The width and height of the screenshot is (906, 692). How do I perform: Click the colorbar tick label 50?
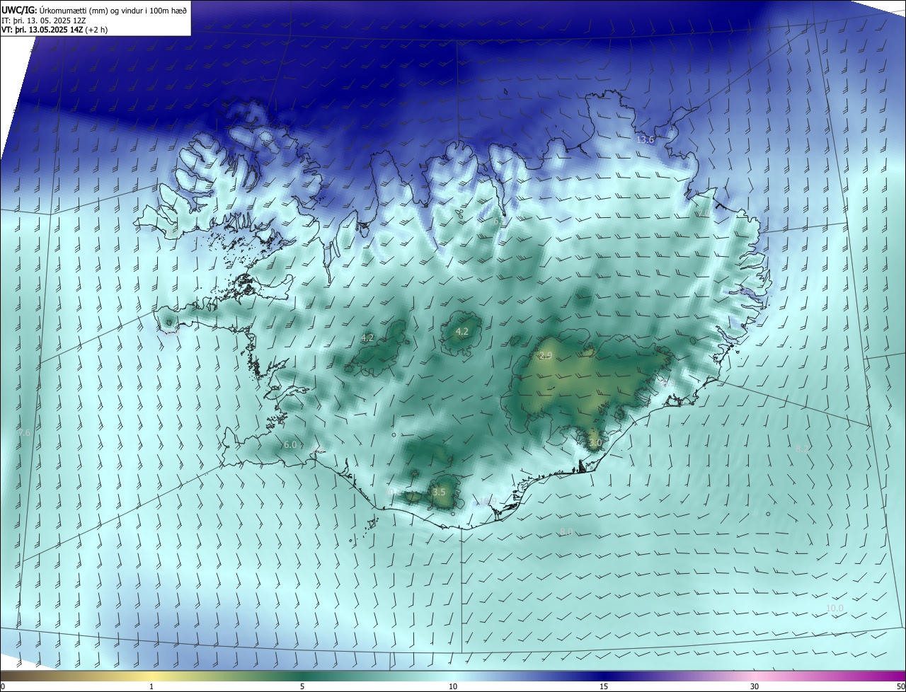900,686
